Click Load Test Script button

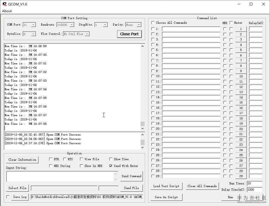point(166,186)
